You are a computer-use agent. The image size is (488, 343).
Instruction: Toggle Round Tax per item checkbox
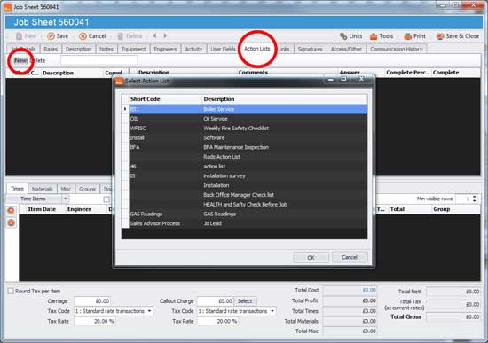11,291
